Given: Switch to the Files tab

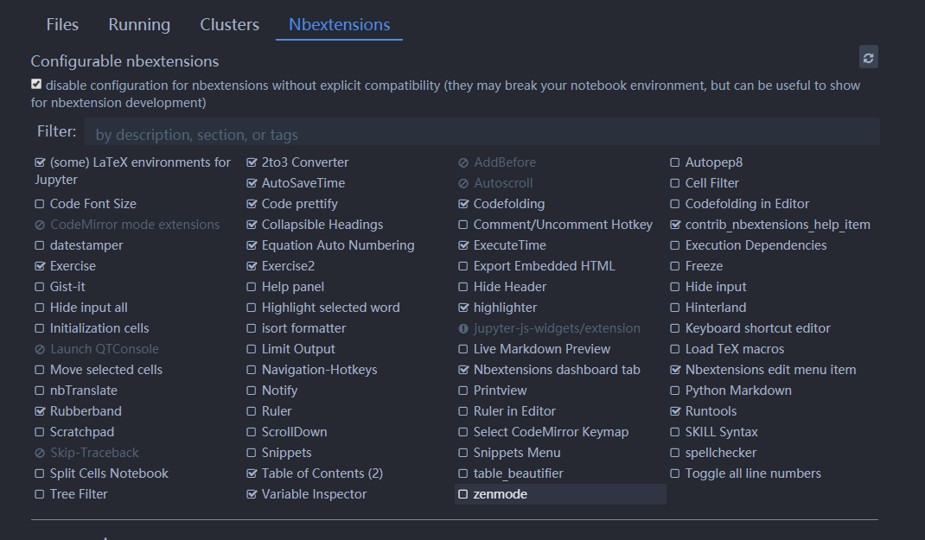Looking at the screenshot, I should pyautogui.click(x=62, y=25).
